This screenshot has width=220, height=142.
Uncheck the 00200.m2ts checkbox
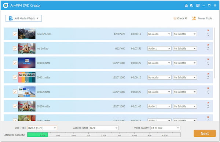tap(15, 106)
